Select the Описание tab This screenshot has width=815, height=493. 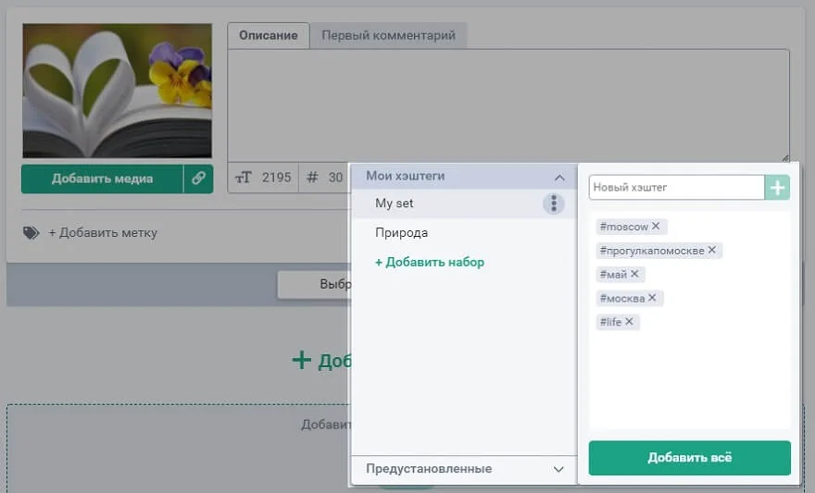pyautogui.click(x=268, y=35)
